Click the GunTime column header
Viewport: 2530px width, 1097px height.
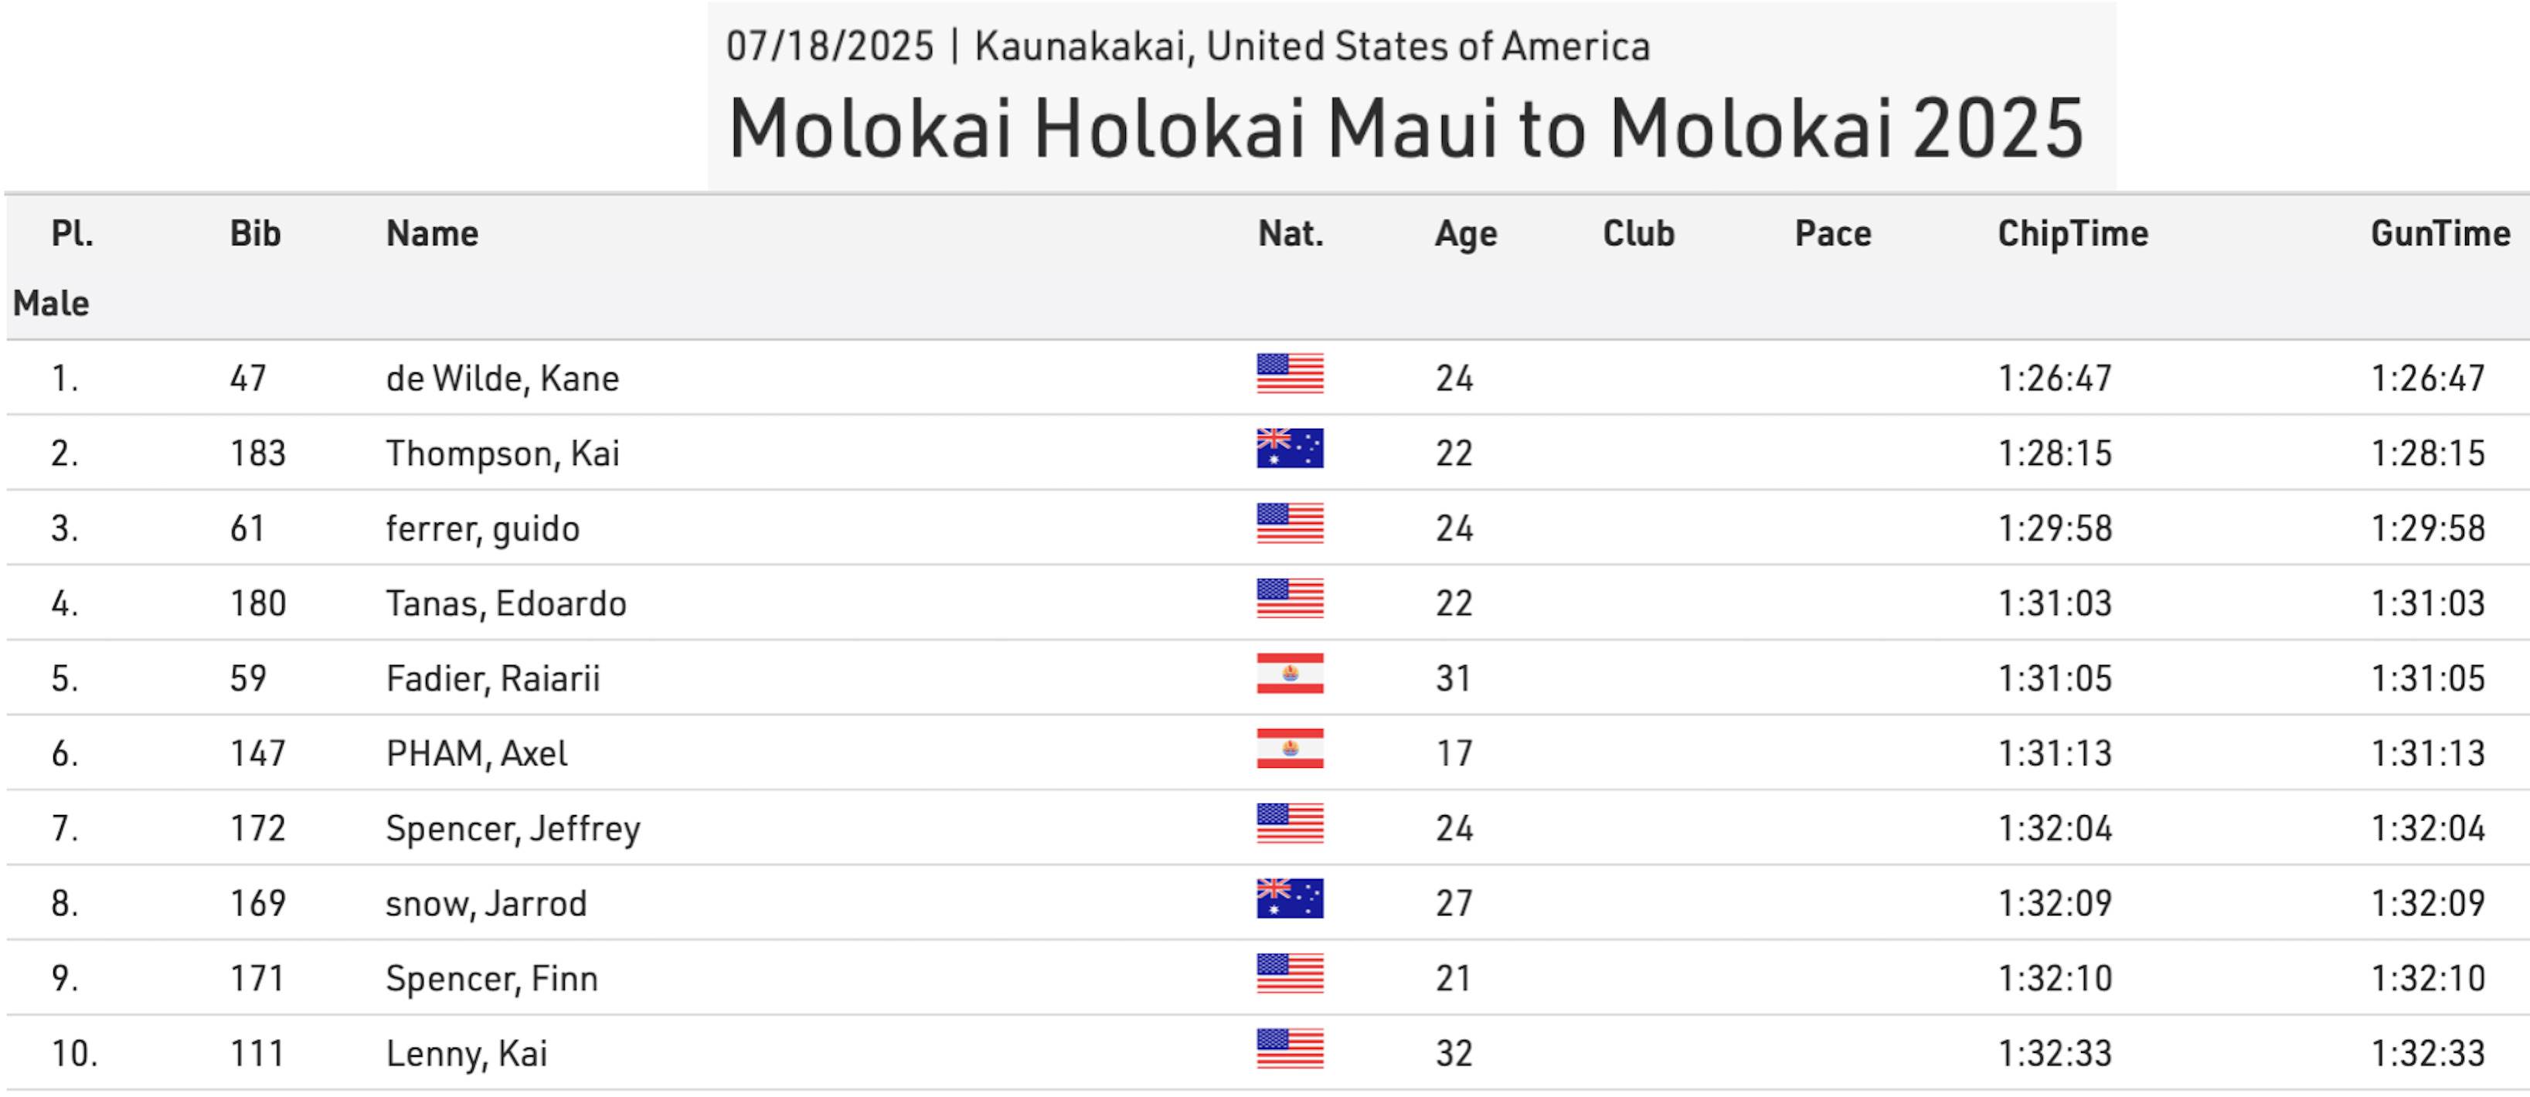click(x=2440, y=234)
